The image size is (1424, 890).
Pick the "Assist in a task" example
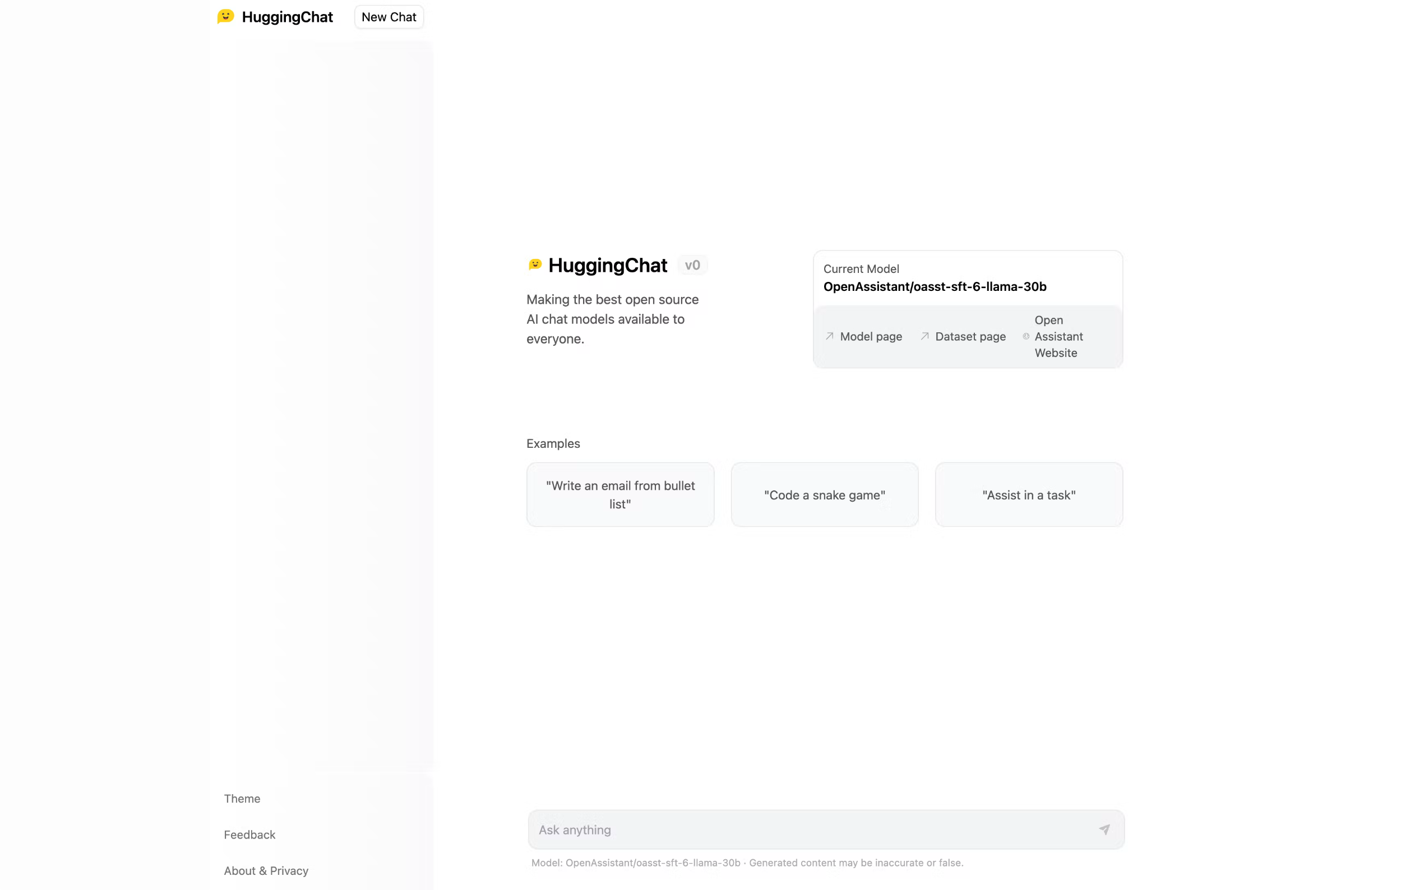[1028, 495]
